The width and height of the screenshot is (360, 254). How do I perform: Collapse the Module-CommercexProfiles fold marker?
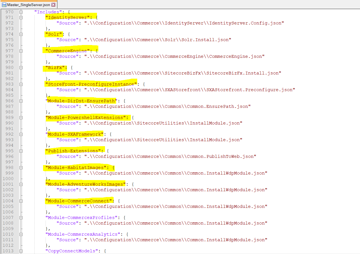pos(21,218)
